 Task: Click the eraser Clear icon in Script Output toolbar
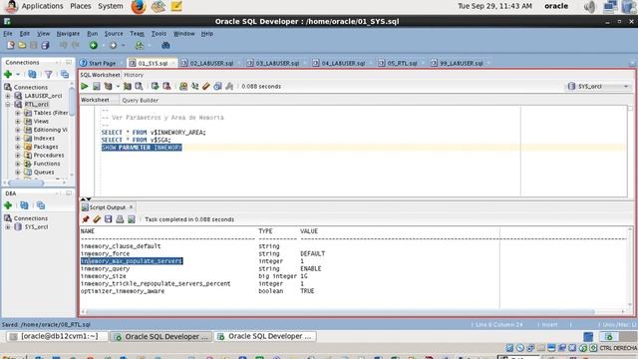click(97, 219)
